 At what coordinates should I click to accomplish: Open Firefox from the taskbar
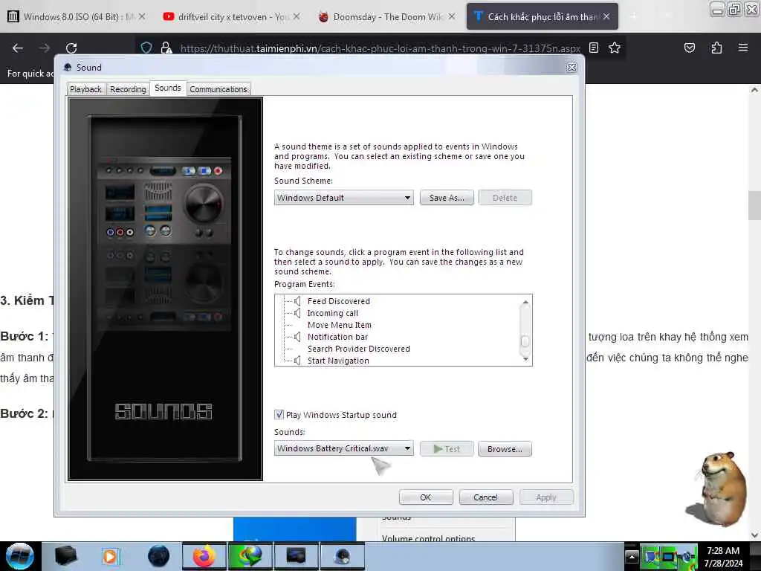coord(204,556)
